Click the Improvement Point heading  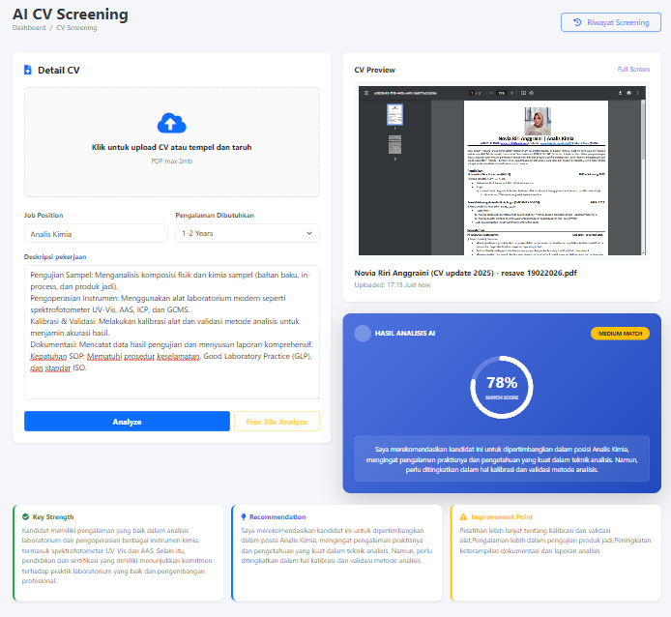pos(502,516)
